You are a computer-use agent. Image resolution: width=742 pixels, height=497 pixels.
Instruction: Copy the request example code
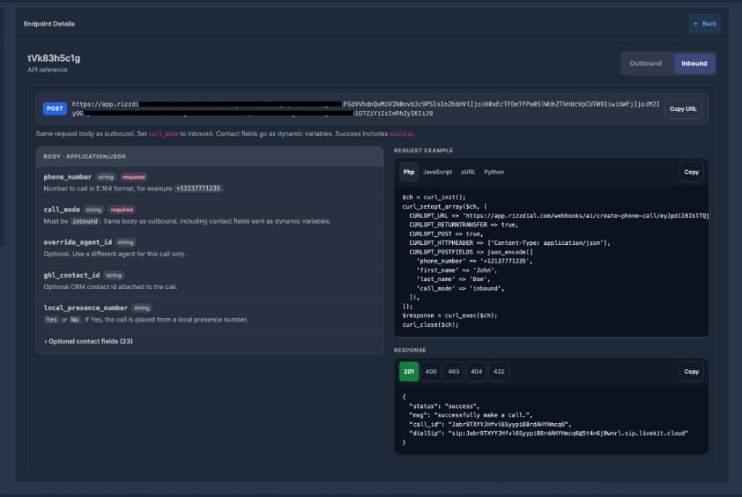691,172
